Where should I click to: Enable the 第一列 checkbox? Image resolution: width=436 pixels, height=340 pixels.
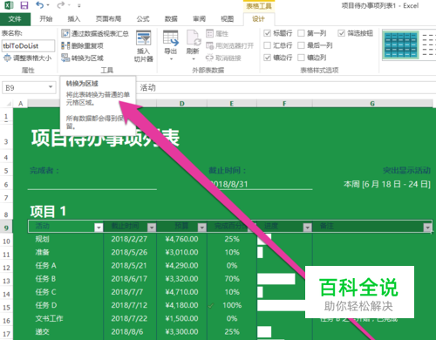pyautogui.click(x=301, y=33)
